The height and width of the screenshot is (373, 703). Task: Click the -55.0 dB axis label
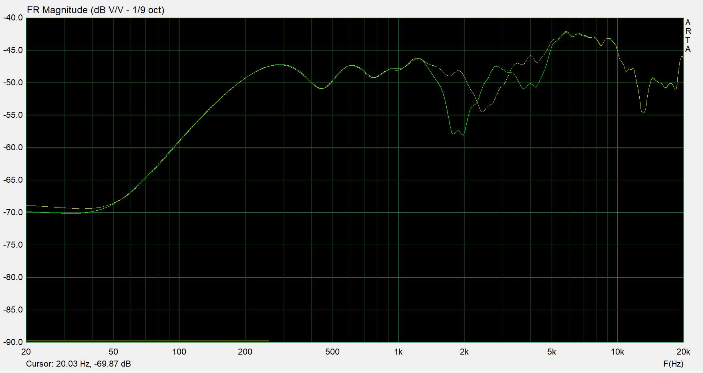click(13, 115)
